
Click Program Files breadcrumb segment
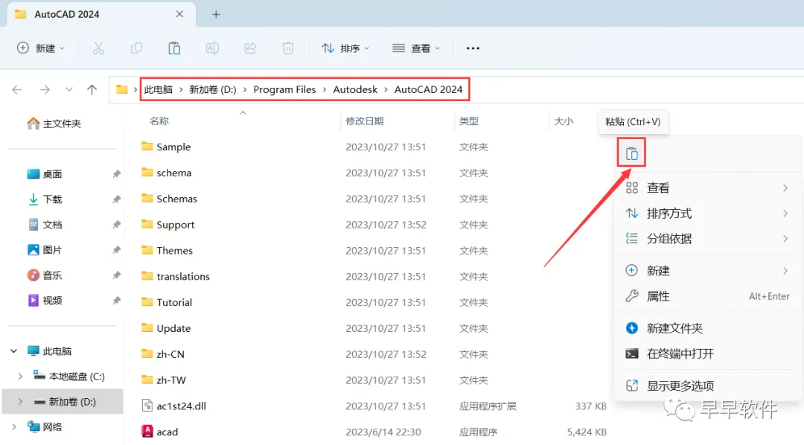(284, 90)
